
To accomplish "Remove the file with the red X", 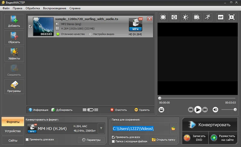I will [x=149, y=19].
